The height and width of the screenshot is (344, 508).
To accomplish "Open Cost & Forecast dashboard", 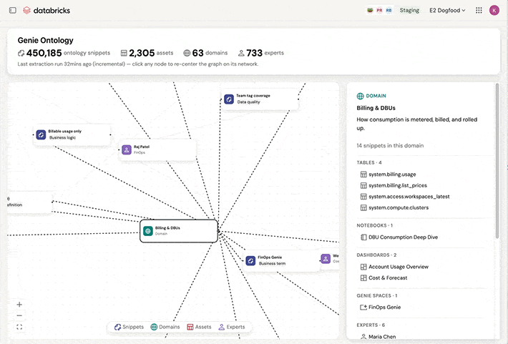I will click(384, 278).
